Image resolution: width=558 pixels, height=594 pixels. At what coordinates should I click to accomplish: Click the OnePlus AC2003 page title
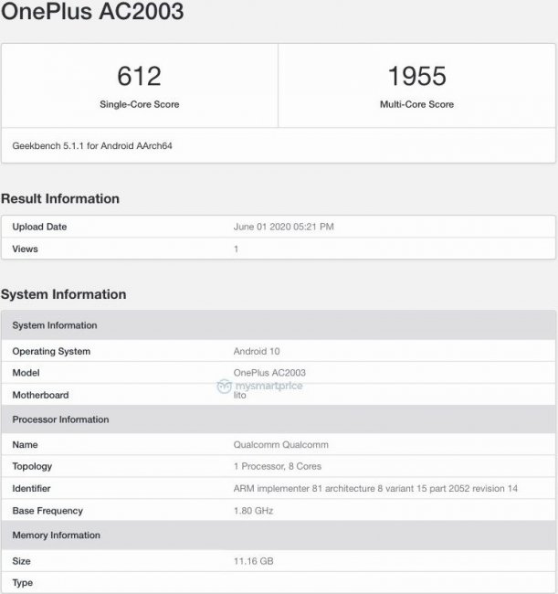(92, 13)
